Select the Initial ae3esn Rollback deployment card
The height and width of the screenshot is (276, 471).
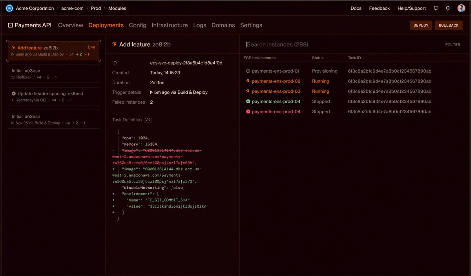tap(53, 73)
